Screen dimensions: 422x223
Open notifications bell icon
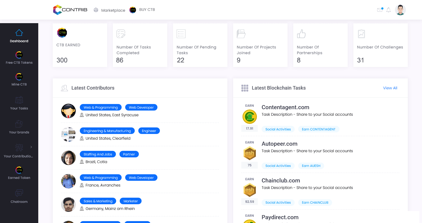tap(388, 10)
